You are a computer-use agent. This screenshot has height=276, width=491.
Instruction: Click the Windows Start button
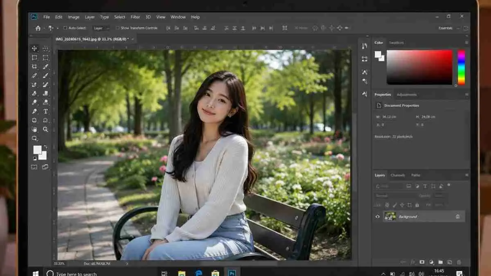point(36,273)
